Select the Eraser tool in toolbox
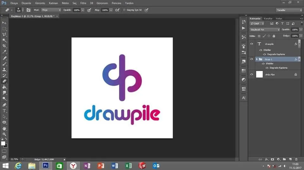The height and width of the screenshot is (170, 304). [x=4, y=81]
